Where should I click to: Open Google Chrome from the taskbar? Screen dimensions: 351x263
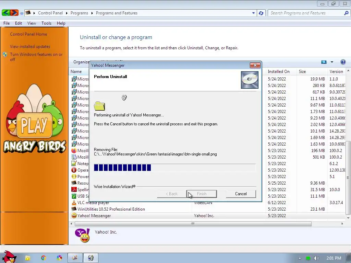(44, 258)
